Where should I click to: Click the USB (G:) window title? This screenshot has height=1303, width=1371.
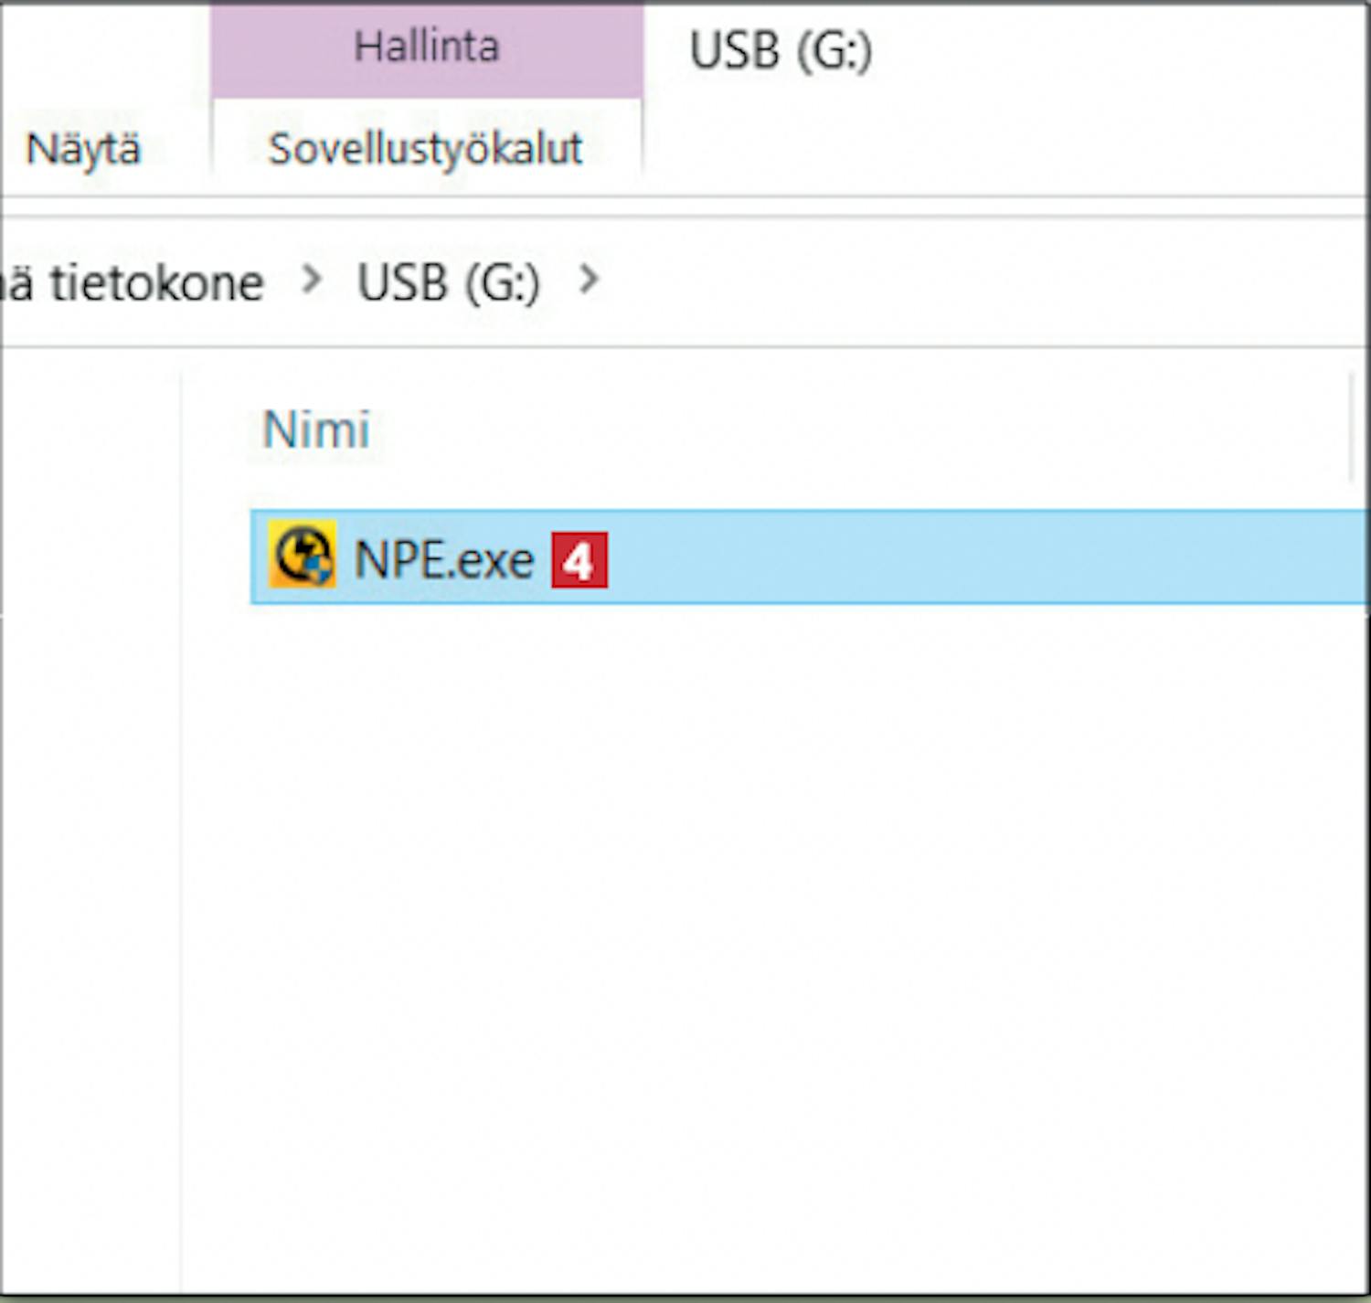click(x=781, y=50)
